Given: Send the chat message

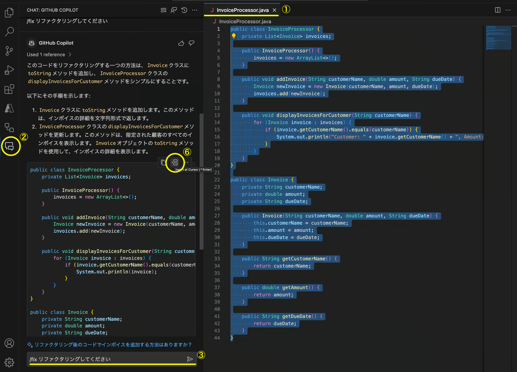Looking at the screenshot, I should 190,359.
